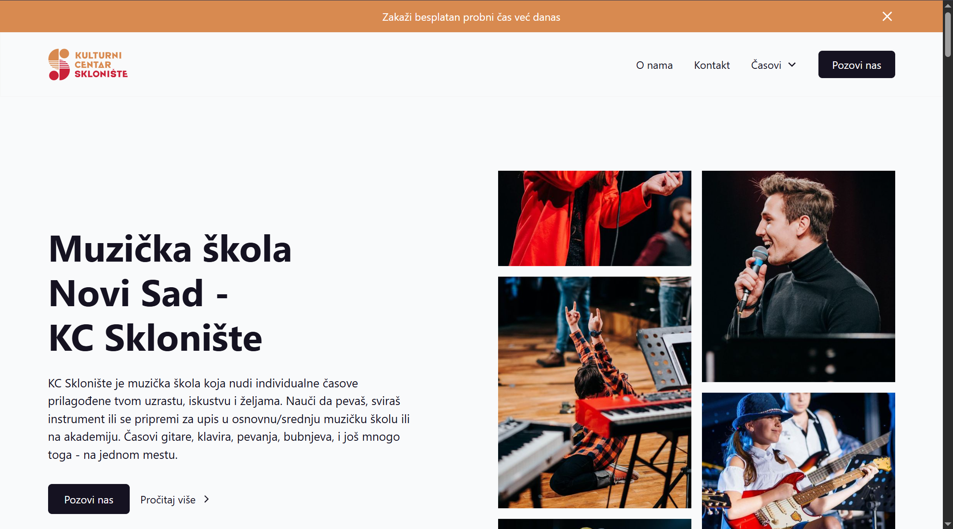Open the child at red keyboard photo
The height and width of the screenshot is (529, 953).
(x=594, y=392)
